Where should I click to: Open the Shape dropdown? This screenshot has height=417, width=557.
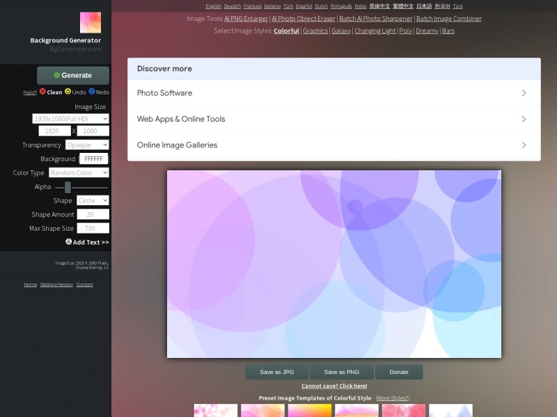pos(93,200)
